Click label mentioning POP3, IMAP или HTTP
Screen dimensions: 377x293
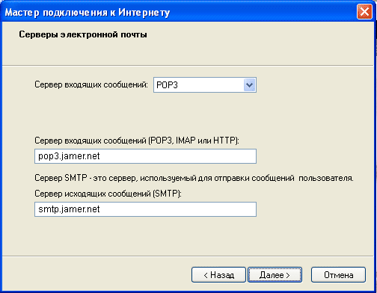tap(137, 141)
